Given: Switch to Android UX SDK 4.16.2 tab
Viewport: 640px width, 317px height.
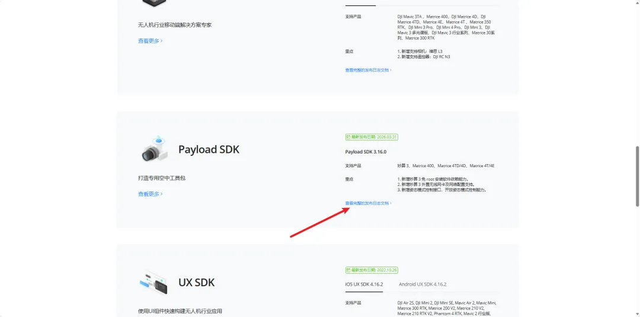Looking at the screenshot, I should click(x=423, y=284).
